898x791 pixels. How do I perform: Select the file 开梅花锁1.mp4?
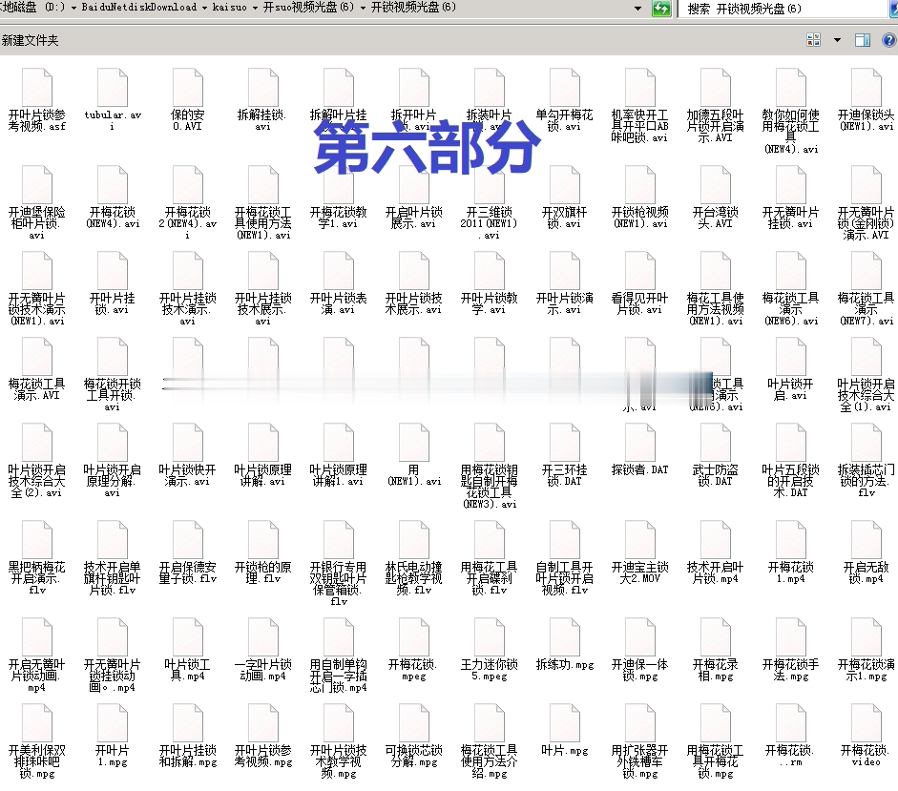click(x=790, y=552)
